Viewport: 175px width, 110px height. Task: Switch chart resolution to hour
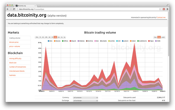155,37
